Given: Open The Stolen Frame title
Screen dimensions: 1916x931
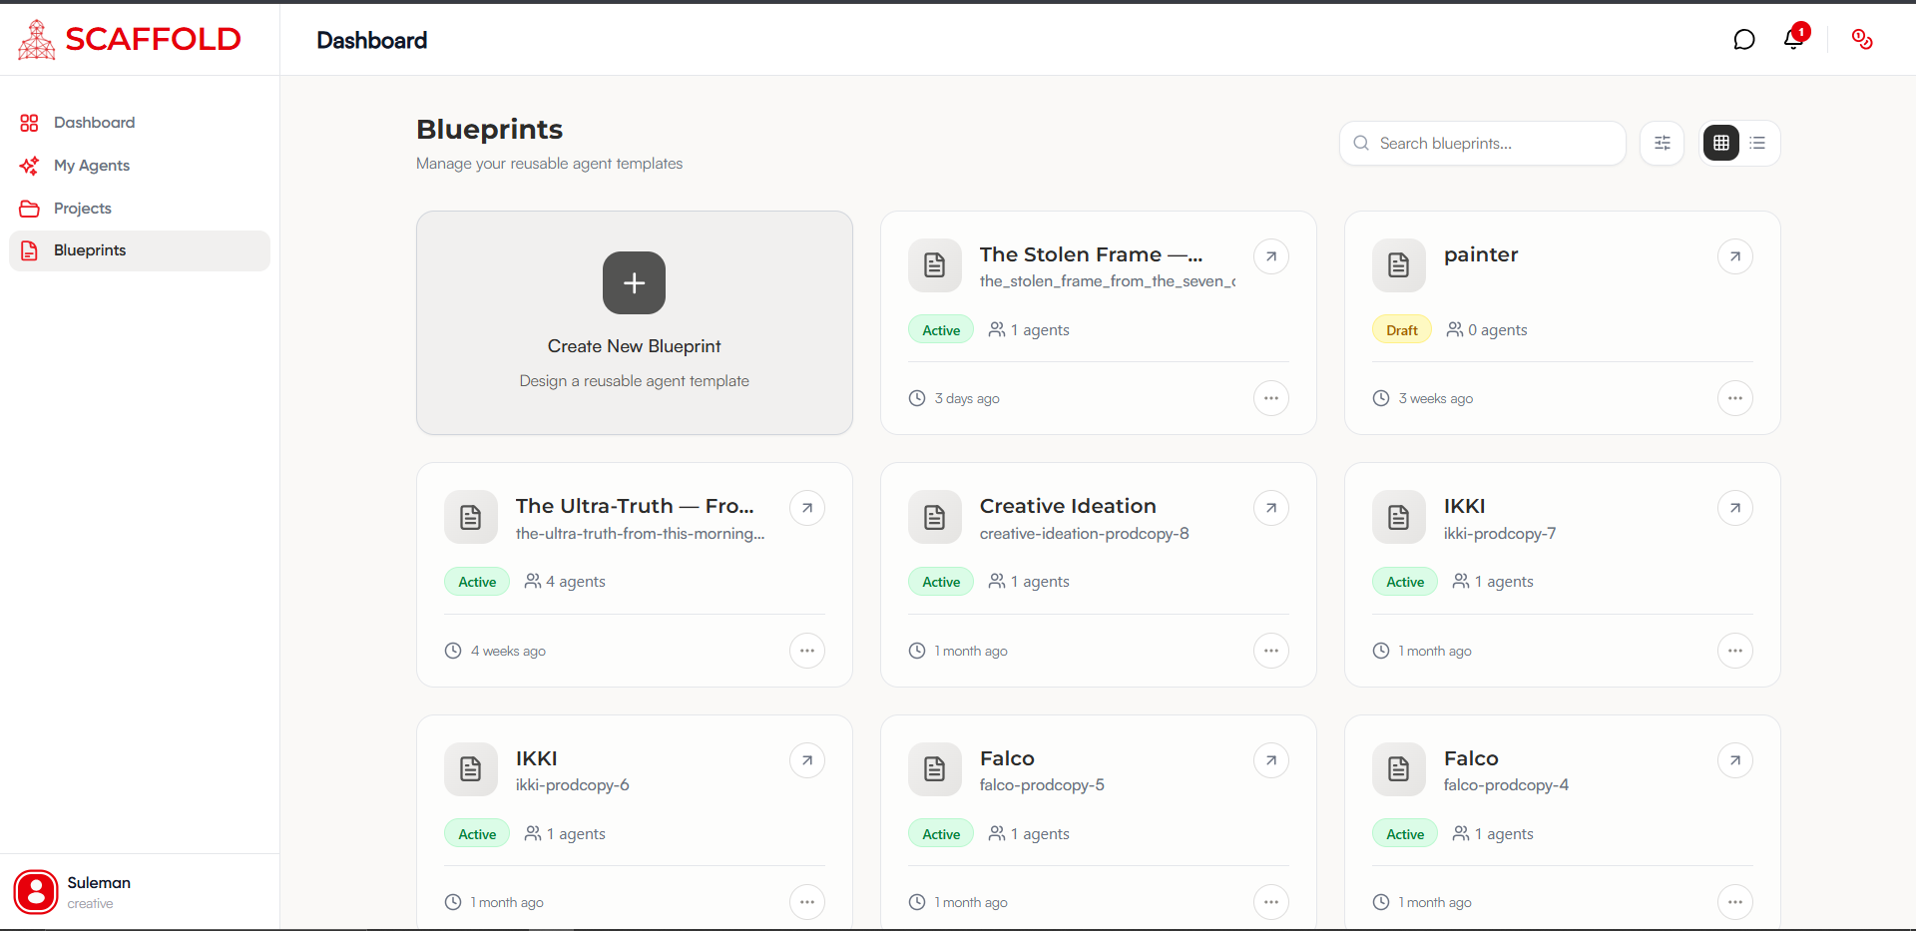Looking at the screenshot, I should [x=1091, y=254].
